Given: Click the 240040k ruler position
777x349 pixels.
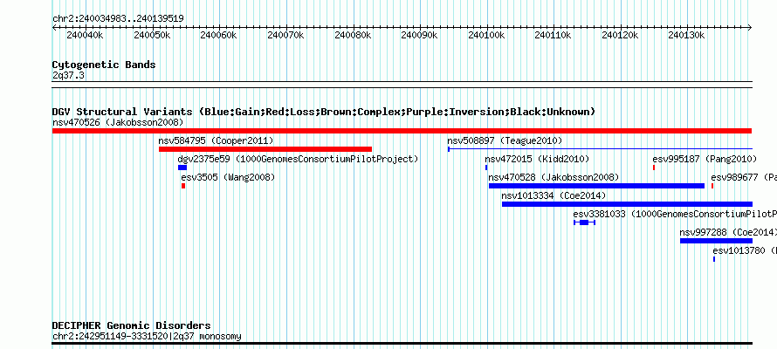Looking at the screenshot, I should [86, 35].
